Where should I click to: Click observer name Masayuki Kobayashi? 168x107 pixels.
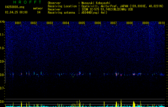(x=96, y=3)
